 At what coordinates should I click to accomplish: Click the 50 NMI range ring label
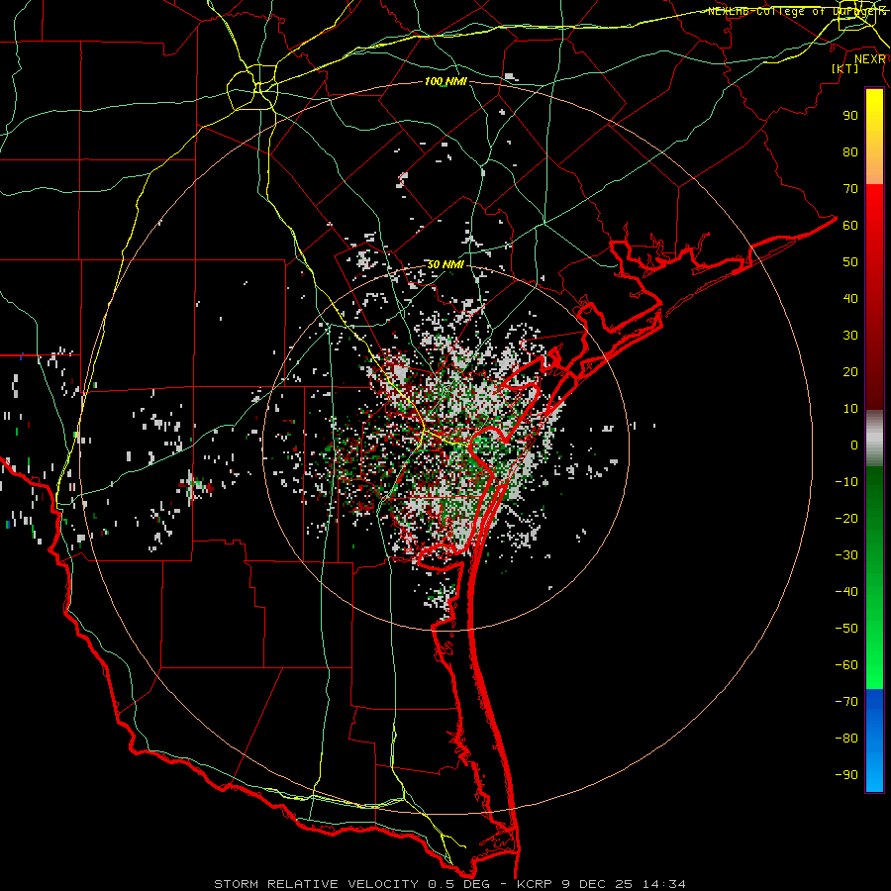tap(445, 264)
